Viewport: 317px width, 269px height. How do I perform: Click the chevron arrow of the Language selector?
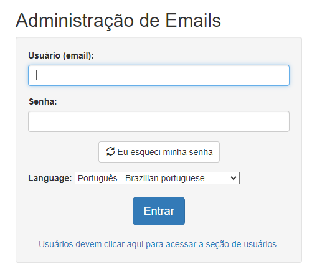(234, 178)
